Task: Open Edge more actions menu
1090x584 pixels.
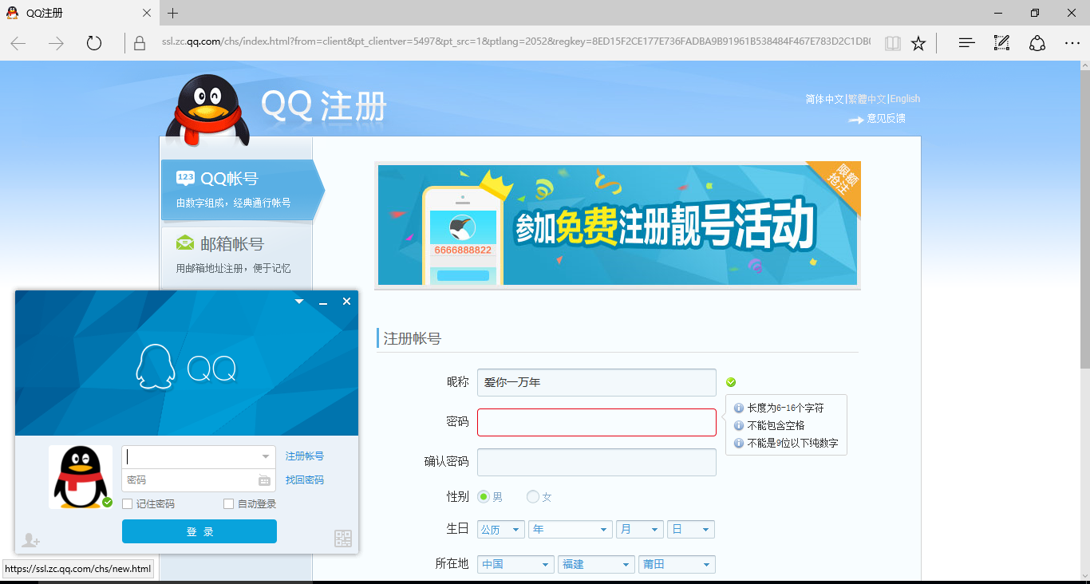Action: 1072,43
